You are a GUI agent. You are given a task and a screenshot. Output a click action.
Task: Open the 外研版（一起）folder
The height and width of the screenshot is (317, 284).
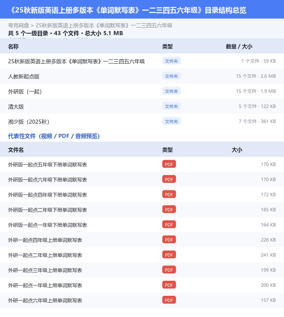(x=142, y=91)
